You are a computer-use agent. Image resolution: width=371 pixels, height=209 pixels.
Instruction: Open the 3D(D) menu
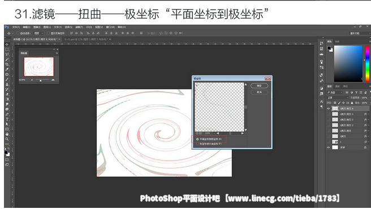pyautogui.click(x=89, y=27)
